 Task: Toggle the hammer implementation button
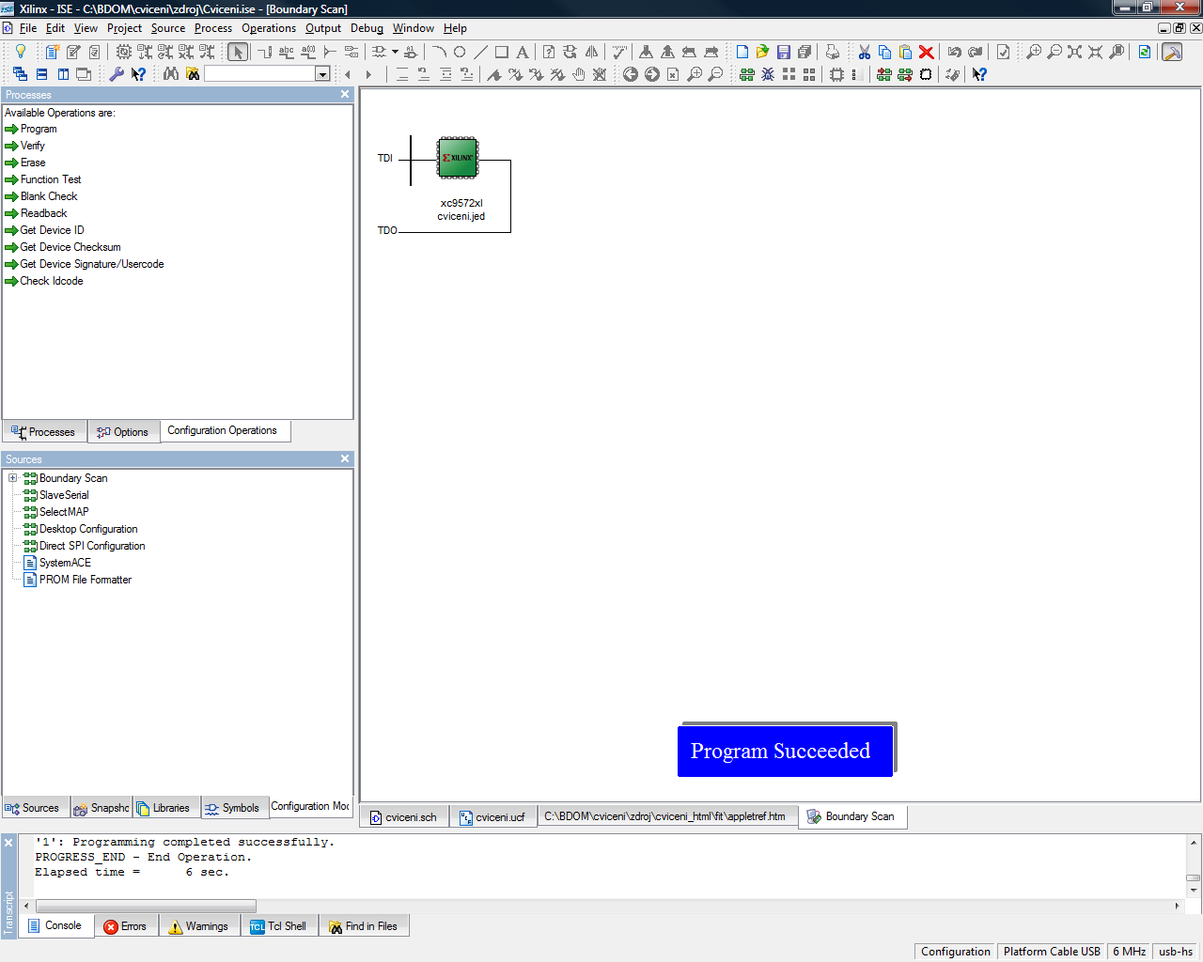tap(1172, 52)
